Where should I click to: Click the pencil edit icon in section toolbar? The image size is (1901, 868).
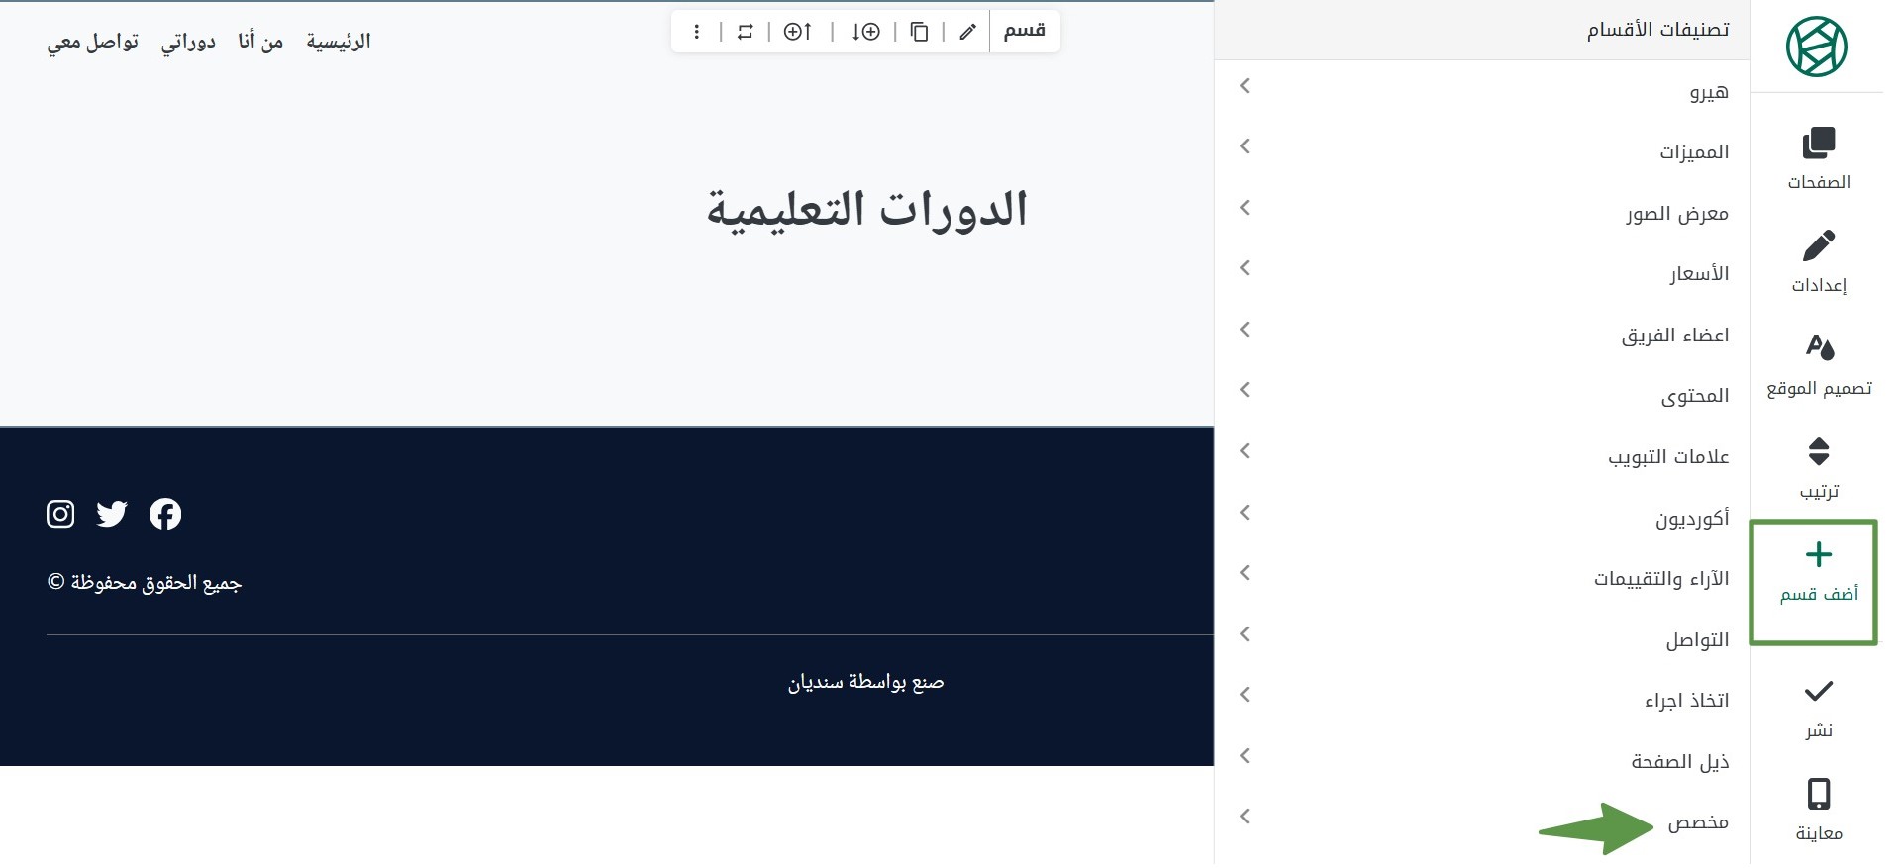(x=967, y=32)
